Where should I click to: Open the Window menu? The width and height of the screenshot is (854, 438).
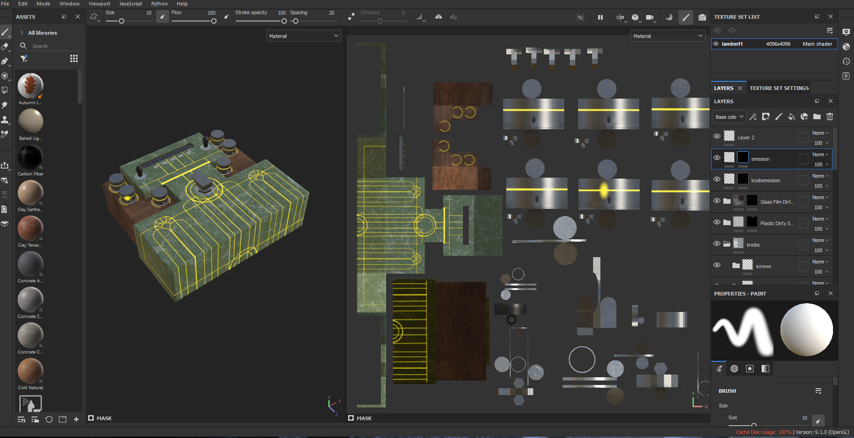click(69, 4)
